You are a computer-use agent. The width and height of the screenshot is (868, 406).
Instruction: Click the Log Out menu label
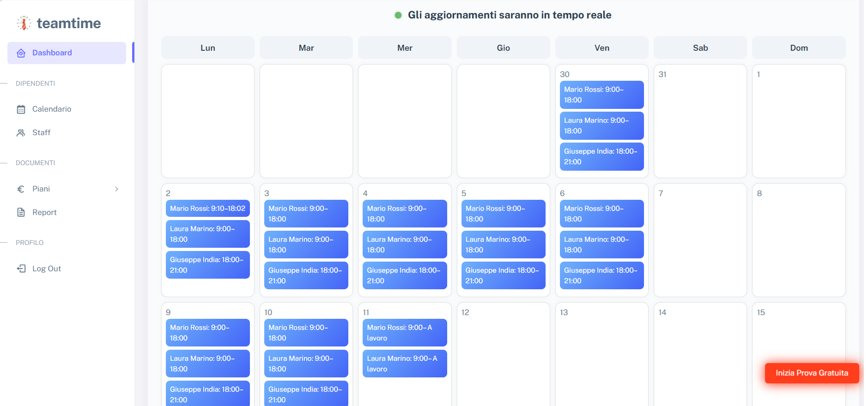pyautogui.click(x=47, y=269)
